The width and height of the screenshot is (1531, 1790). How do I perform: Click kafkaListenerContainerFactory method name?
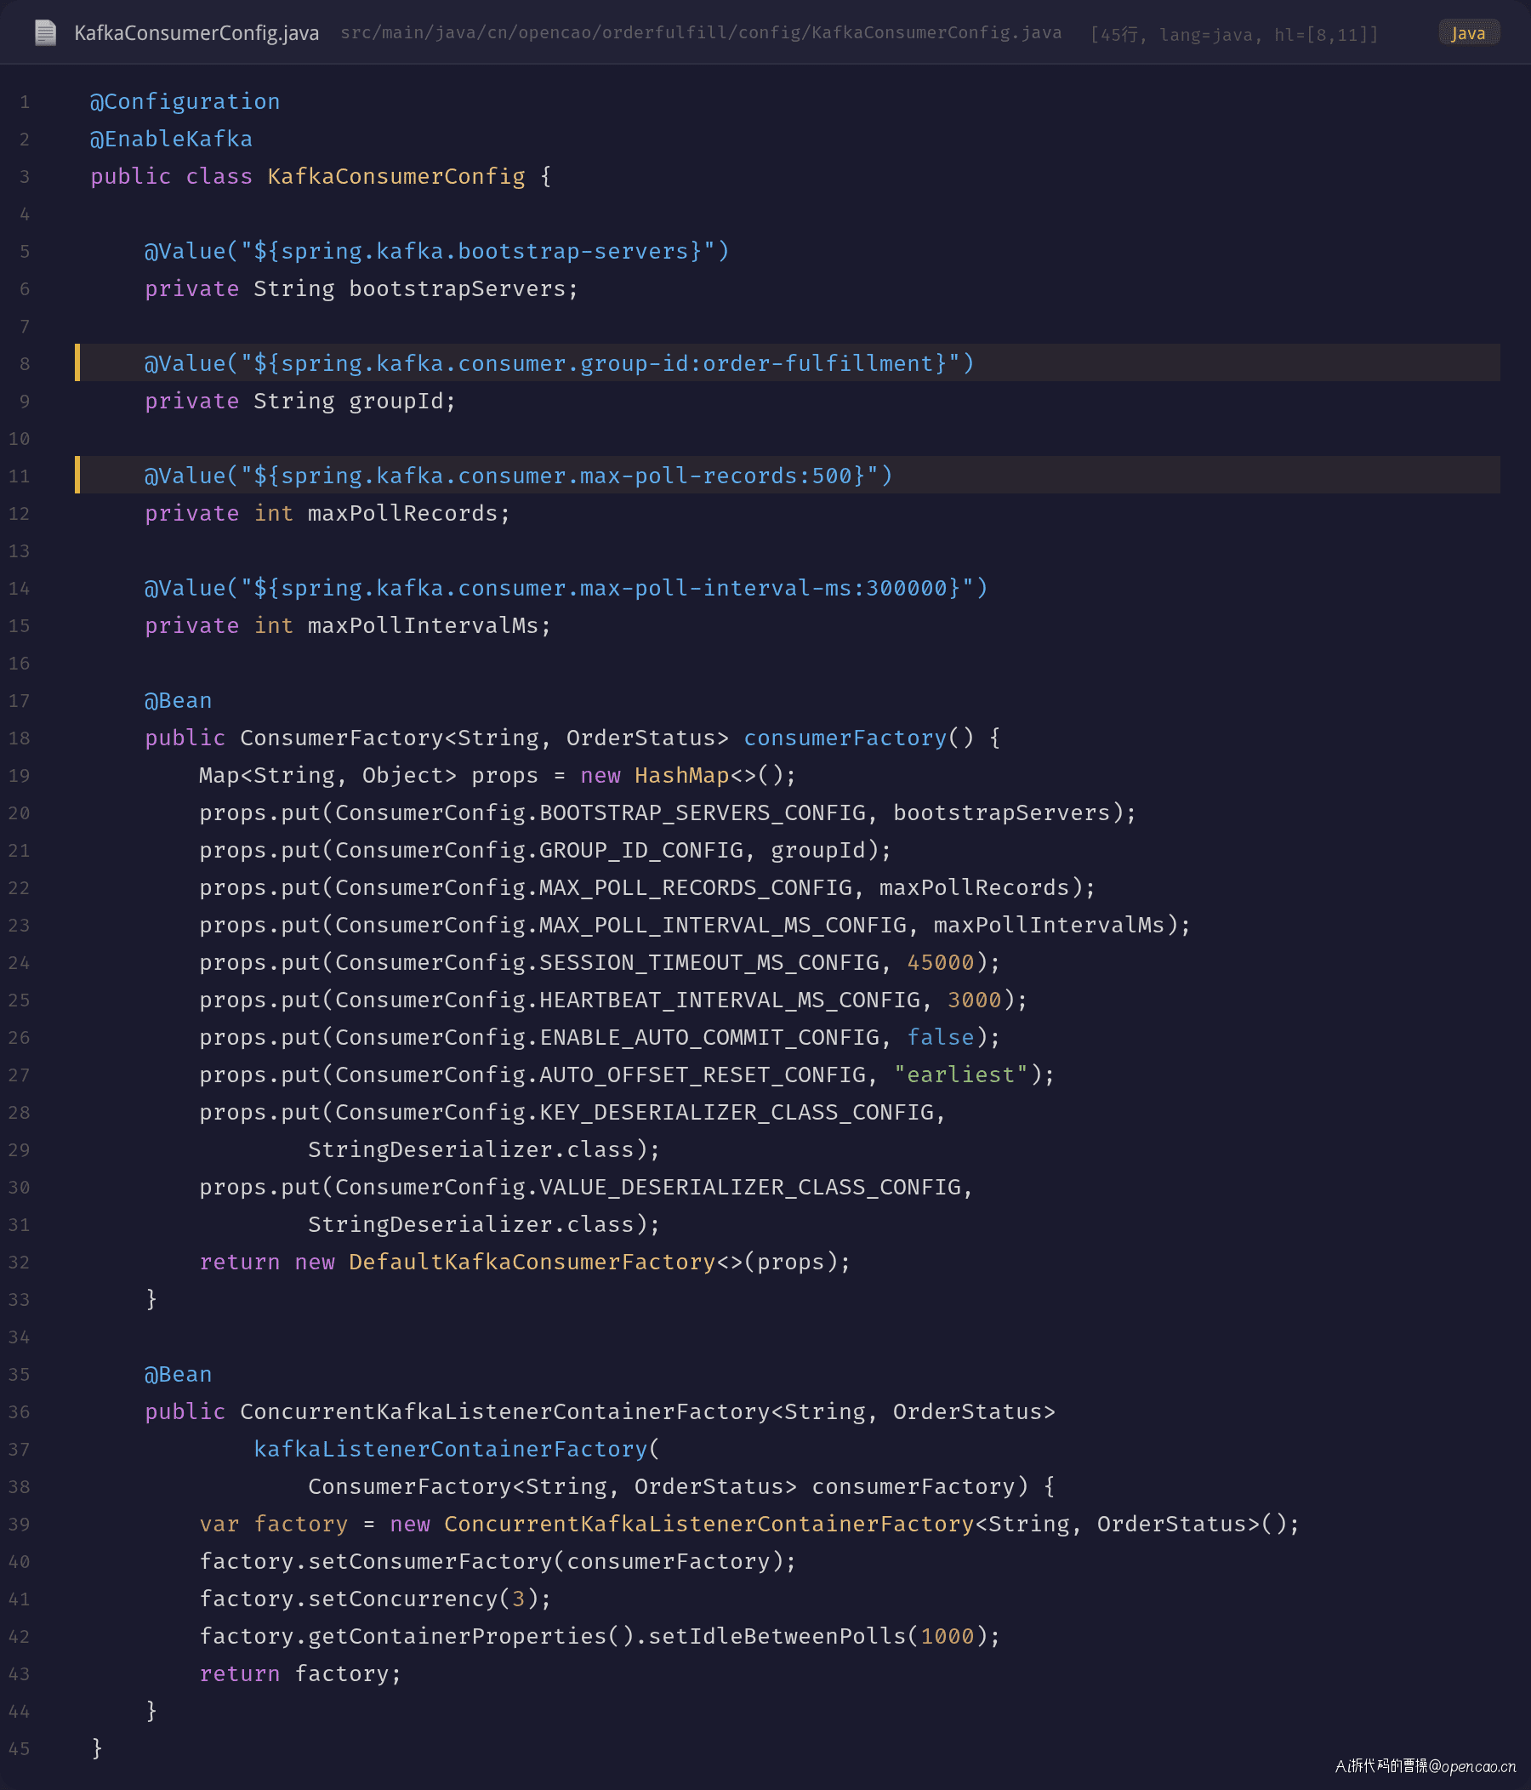(450, 1449)
